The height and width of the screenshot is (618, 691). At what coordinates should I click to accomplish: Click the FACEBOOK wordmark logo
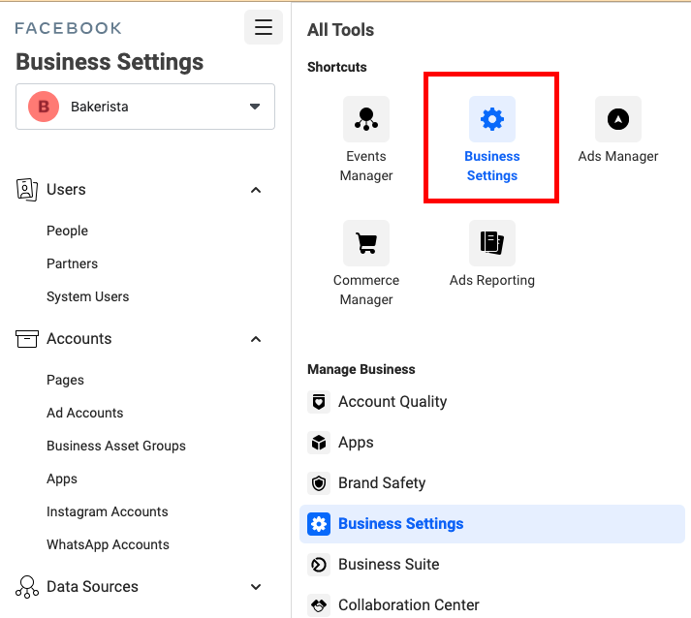68,28
